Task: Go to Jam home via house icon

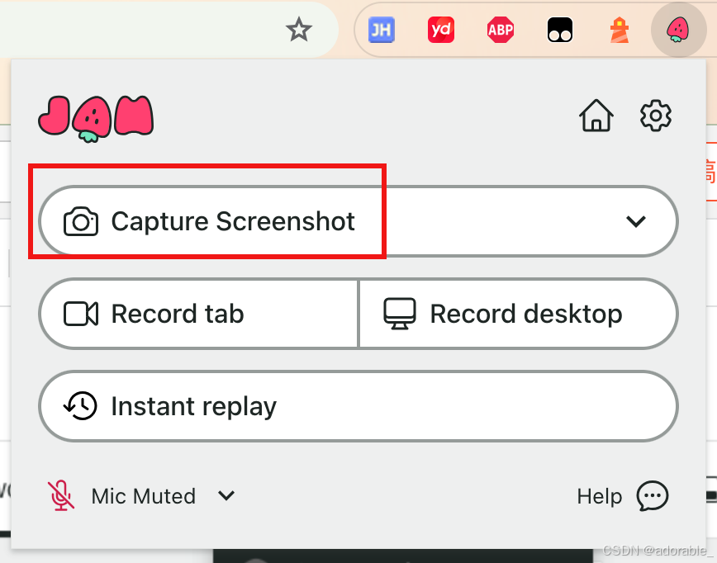Action: [596, 116]
